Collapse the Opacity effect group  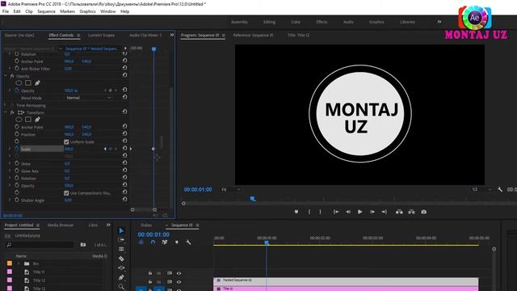(6, 75)
